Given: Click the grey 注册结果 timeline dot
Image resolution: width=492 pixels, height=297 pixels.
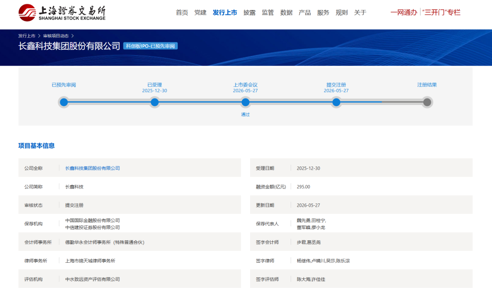Looking at the screenshot, I should (427, 102).
